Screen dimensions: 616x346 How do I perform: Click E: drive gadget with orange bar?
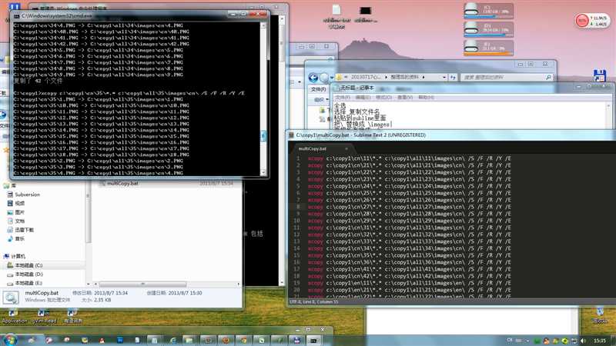coord(488,48)
